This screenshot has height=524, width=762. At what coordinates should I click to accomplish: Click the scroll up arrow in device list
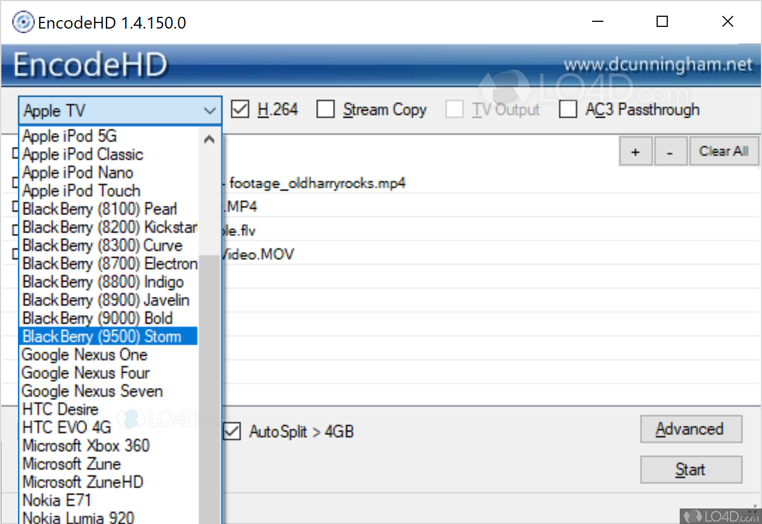[209, 138]
